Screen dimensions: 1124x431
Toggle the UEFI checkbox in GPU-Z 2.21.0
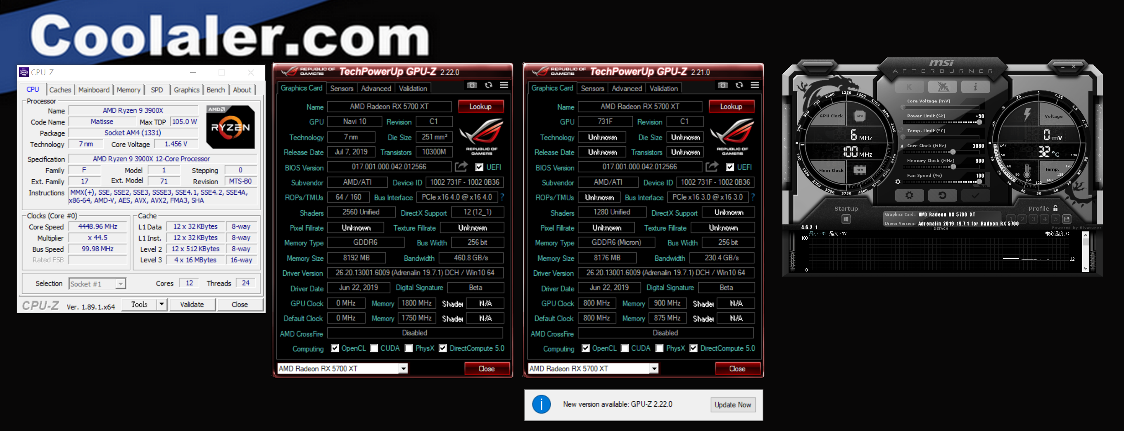(730, 167)
